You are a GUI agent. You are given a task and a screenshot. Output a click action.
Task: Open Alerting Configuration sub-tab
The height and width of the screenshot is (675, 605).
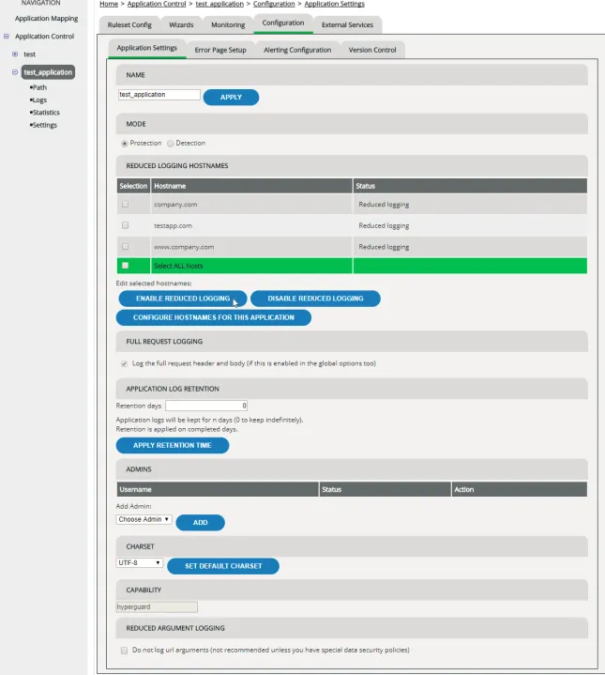[297, 50]
